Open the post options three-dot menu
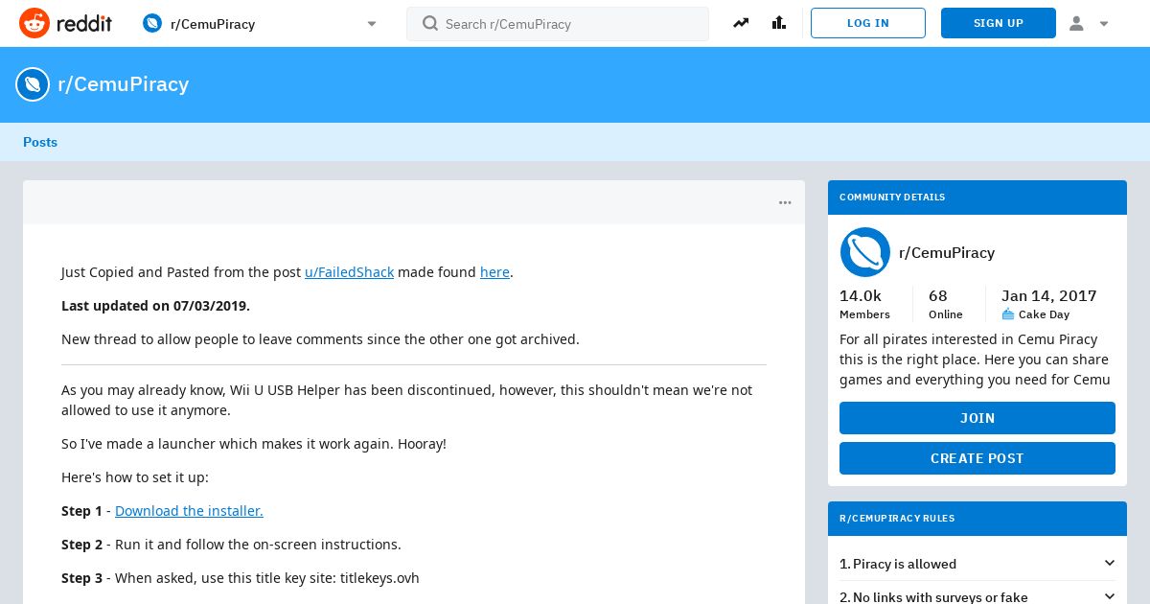Screen dimensions: 1150x604 (x=785, y=202)
